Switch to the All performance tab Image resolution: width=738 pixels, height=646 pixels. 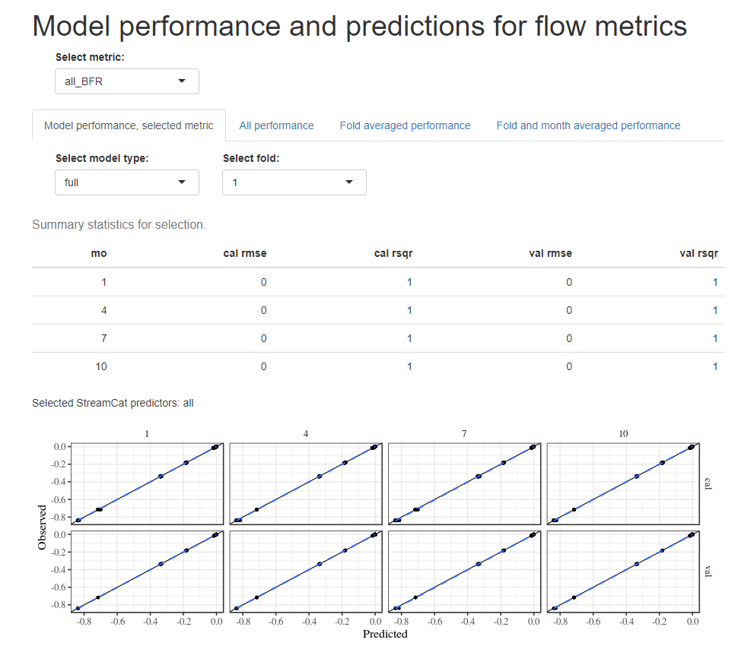click(276, 125)
